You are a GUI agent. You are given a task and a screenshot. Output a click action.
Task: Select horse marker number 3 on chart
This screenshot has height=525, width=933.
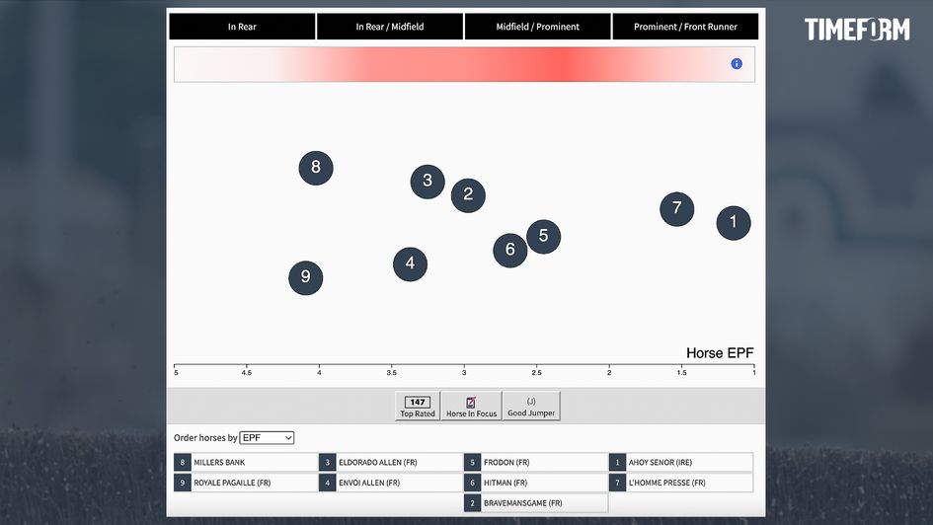click(428, 181)
